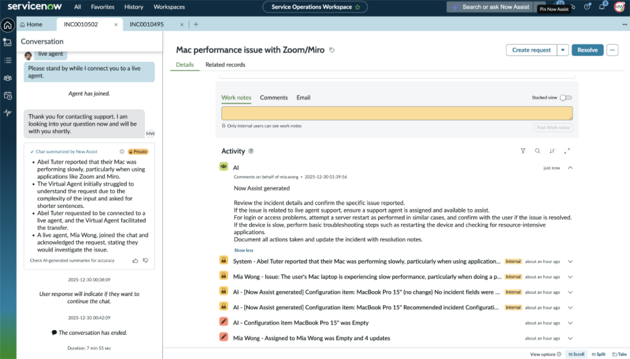Select the Details tab

(x=185, y=65)
